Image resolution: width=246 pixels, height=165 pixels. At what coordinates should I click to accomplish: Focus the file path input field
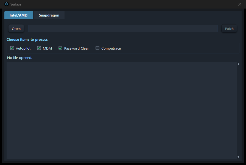click(x=123, y=28)
